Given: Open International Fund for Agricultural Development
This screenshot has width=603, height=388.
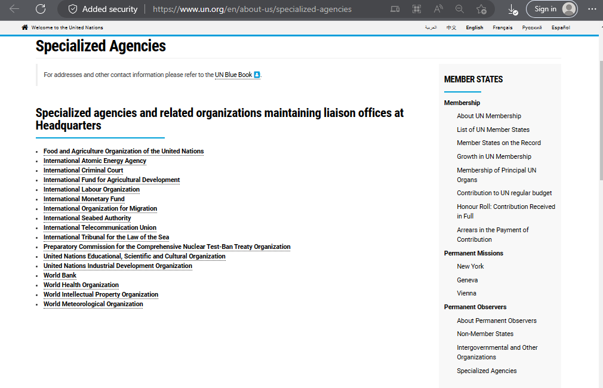Looking at the screenshot, I should [x=112, y=180].
